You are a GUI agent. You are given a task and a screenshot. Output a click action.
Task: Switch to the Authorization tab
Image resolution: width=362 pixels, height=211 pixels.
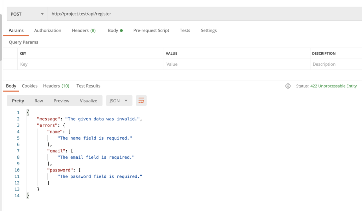[48, 31]
